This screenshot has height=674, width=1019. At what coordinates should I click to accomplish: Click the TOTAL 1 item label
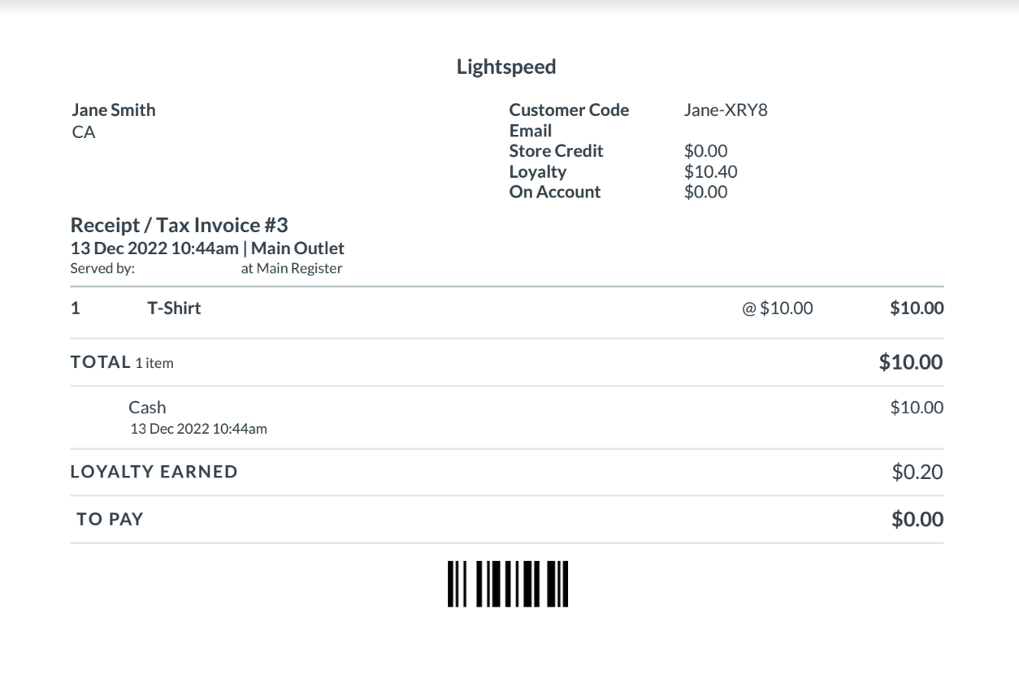[x=122, y=362]
